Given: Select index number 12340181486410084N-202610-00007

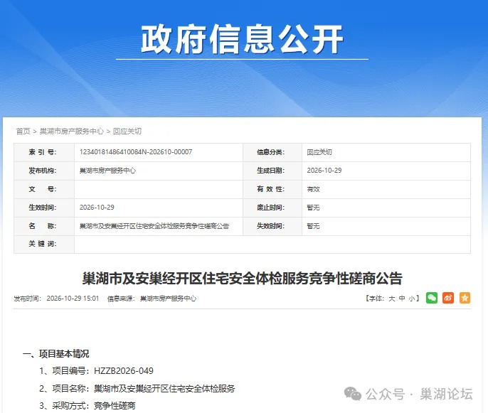Looking at the screenshot, I should click(136, 152).
